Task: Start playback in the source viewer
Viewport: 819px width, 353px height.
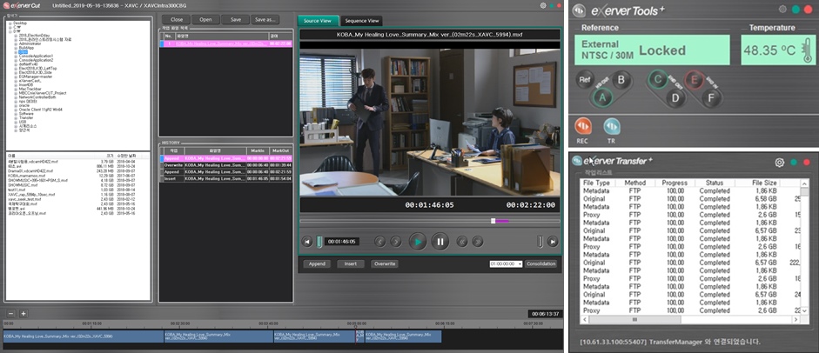Action: tap(418, 242)
